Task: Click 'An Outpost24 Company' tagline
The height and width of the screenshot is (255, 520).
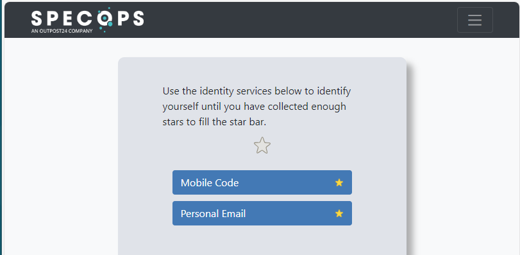Action: (62, 31)
